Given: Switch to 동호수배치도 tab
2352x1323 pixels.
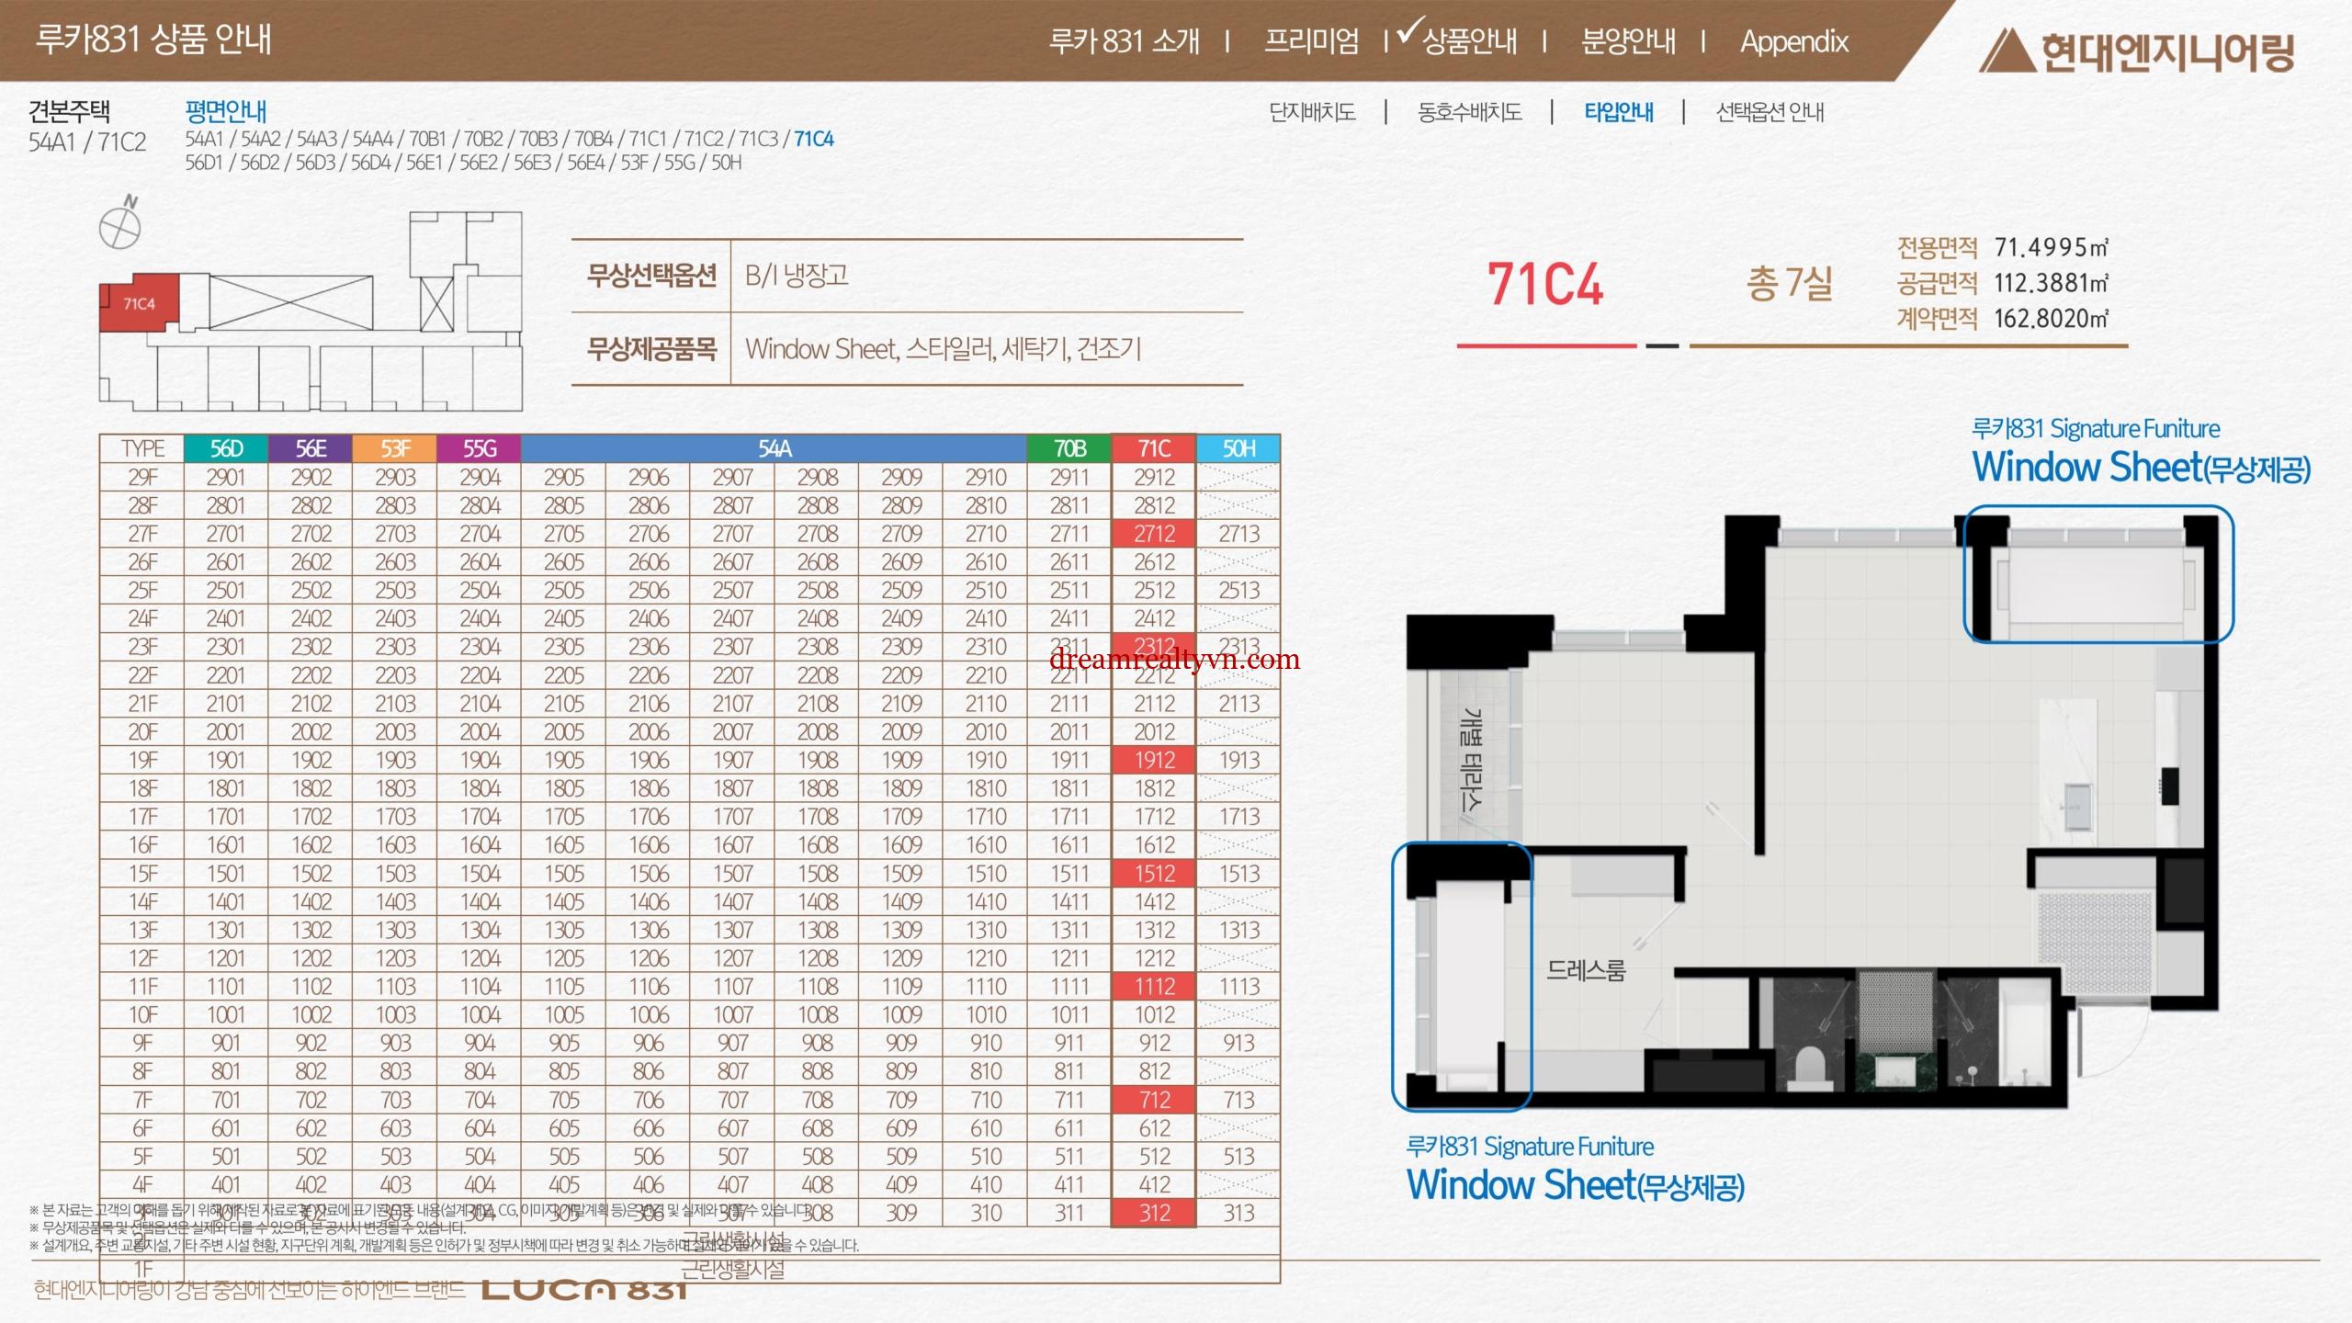Looking at the screenshot, I should tap(1470, 112).
